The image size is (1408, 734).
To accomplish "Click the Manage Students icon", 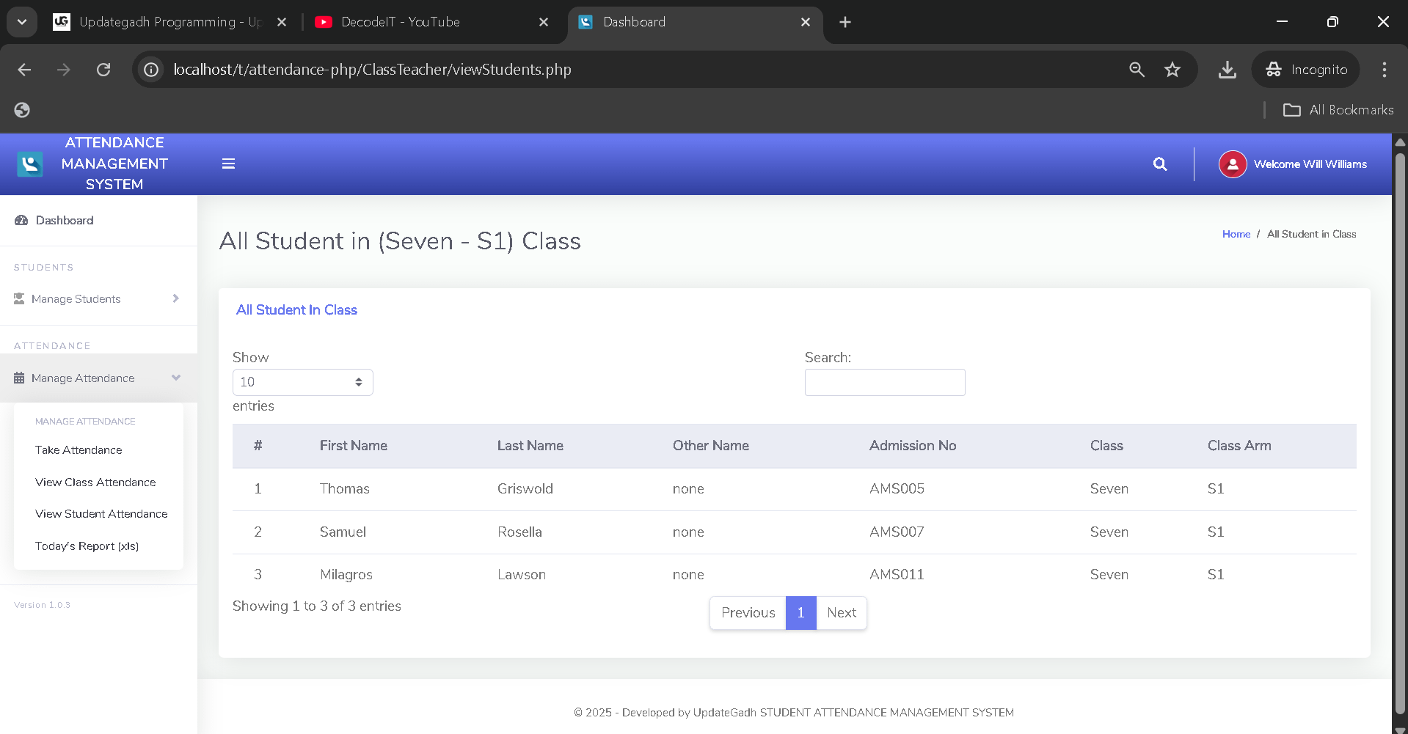I will (x=18, y=298).
